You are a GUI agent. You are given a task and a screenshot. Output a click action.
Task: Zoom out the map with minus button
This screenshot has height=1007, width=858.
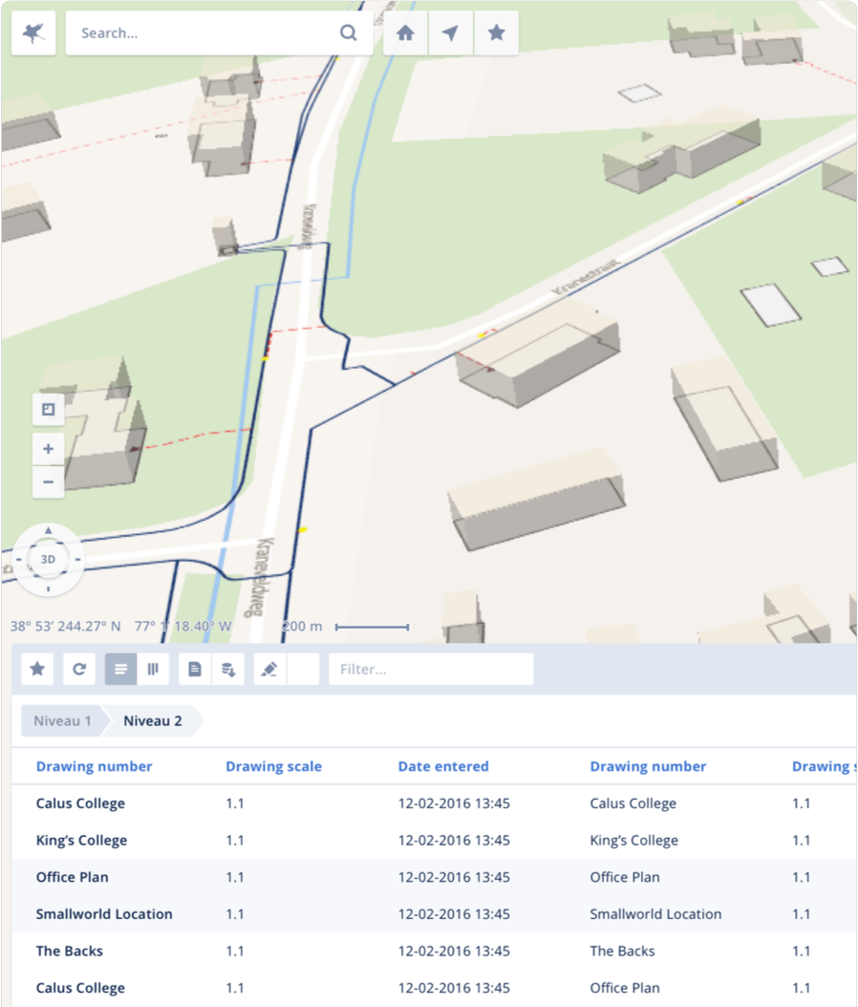[x=49, y=482]
